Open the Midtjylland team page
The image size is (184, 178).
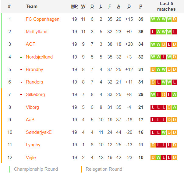[x=37, y=32]
